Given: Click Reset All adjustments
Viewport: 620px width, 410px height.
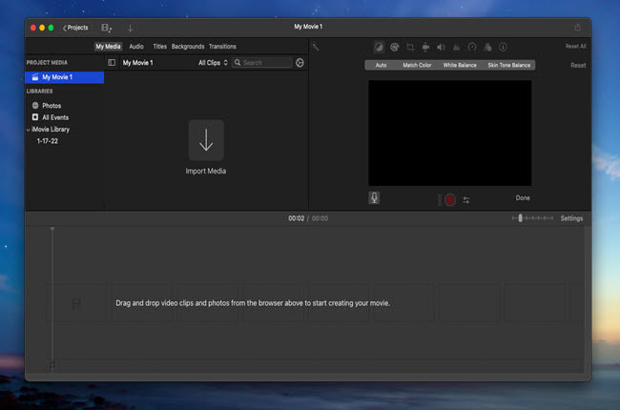Looking at the screenshot, I should tap(575, 47).
